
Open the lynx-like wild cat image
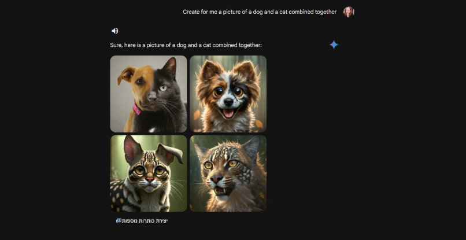(228, 173)
